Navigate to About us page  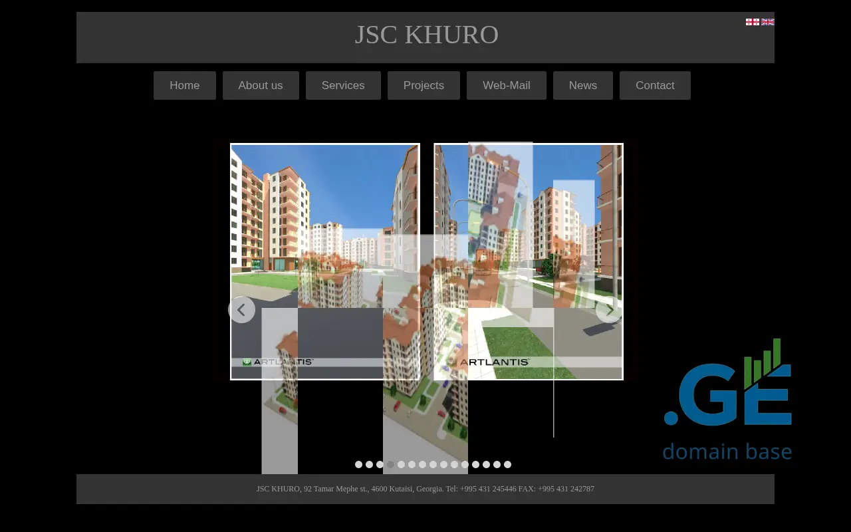pos(261,86)
